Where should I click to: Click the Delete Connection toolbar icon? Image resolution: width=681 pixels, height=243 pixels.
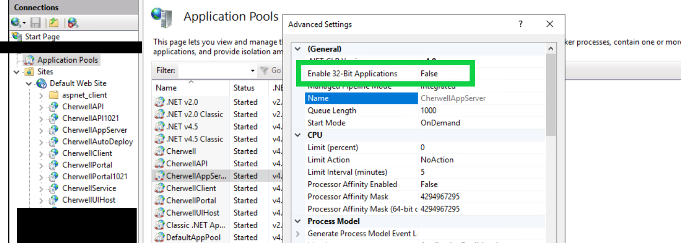coord(73,22)
